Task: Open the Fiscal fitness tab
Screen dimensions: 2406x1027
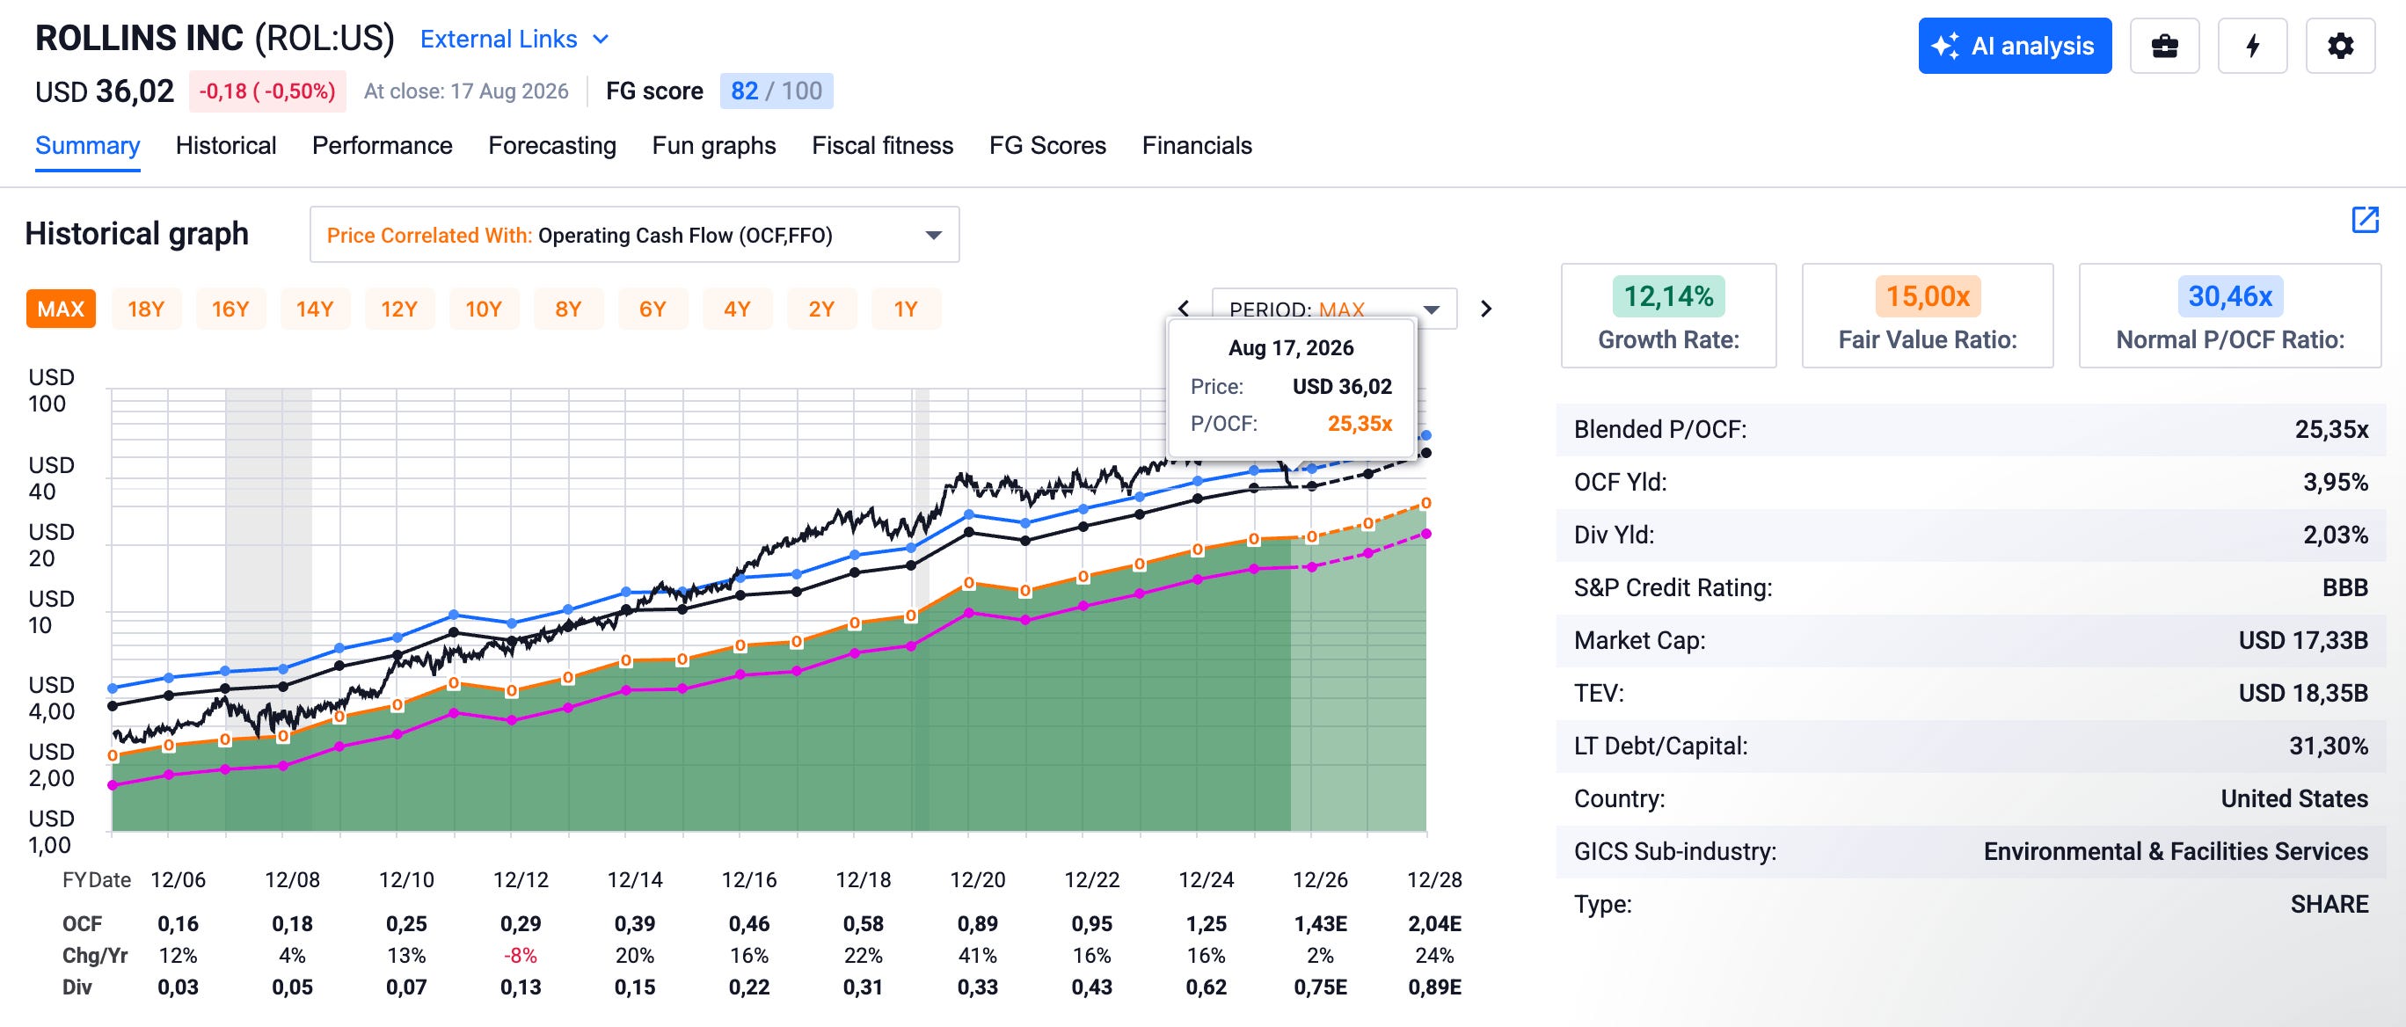Action: (x=883, y=146)
